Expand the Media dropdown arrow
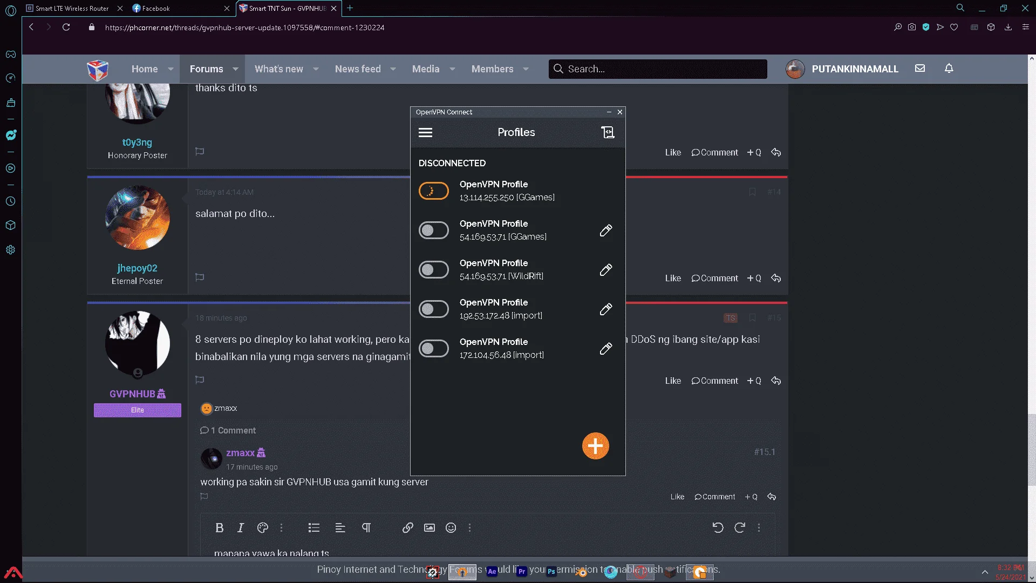The width and height of the screenshot is (1036, 583). point(452,69)
